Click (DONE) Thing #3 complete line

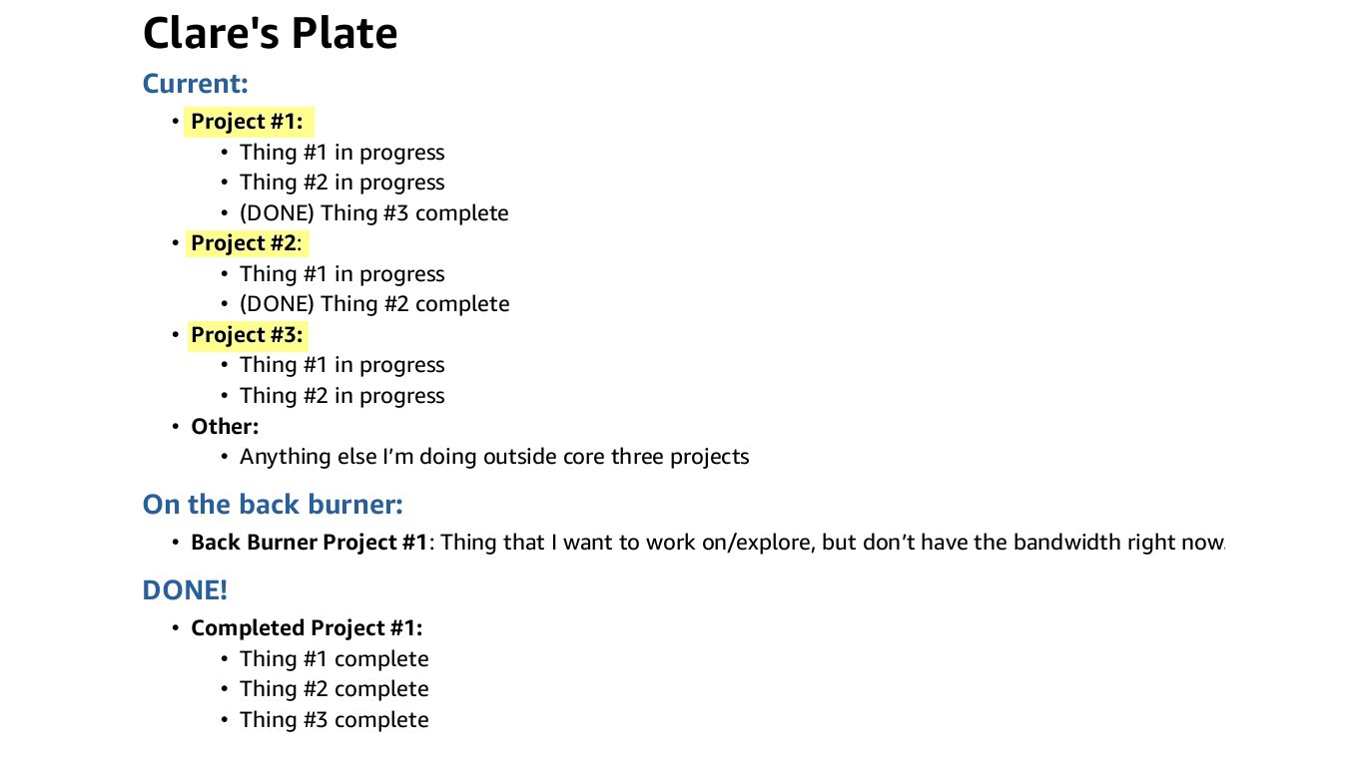(x=374, y=213)
